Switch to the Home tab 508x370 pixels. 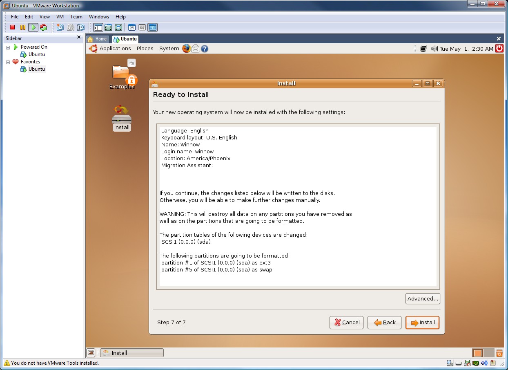coord(98,39)
